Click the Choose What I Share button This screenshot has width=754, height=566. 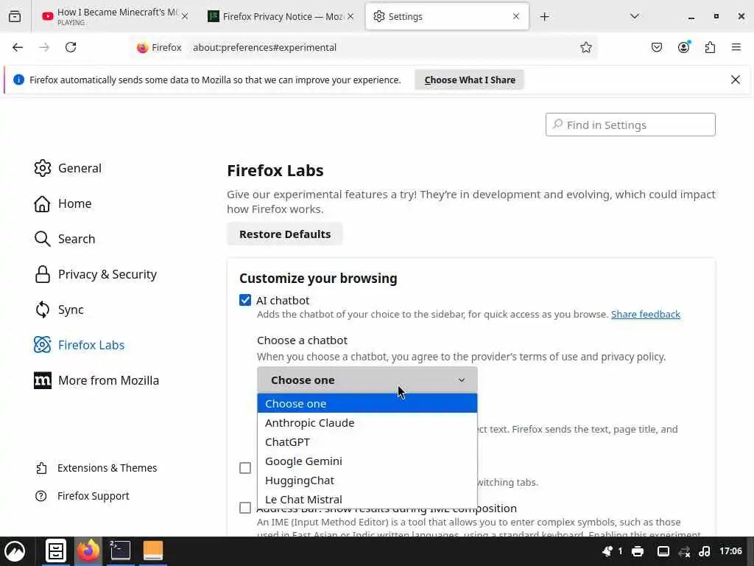470,80
